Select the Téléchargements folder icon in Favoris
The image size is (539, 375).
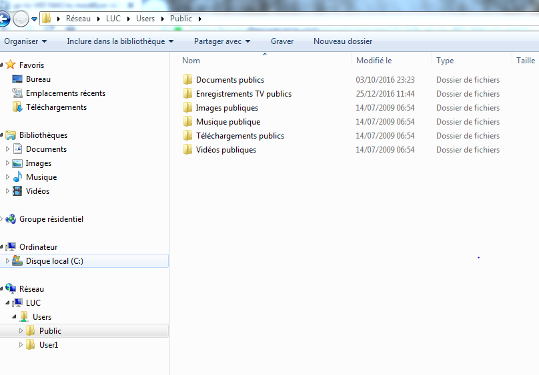click(17, 107)
